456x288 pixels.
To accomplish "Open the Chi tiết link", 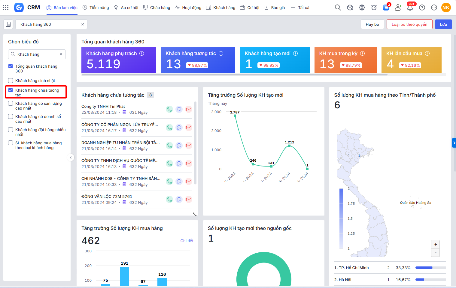I will pos(187,241).
